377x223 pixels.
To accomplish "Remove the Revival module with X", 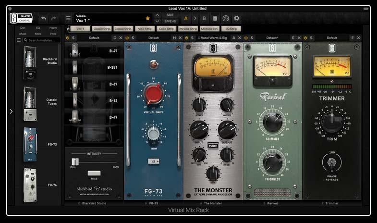I will click(299, 38).
